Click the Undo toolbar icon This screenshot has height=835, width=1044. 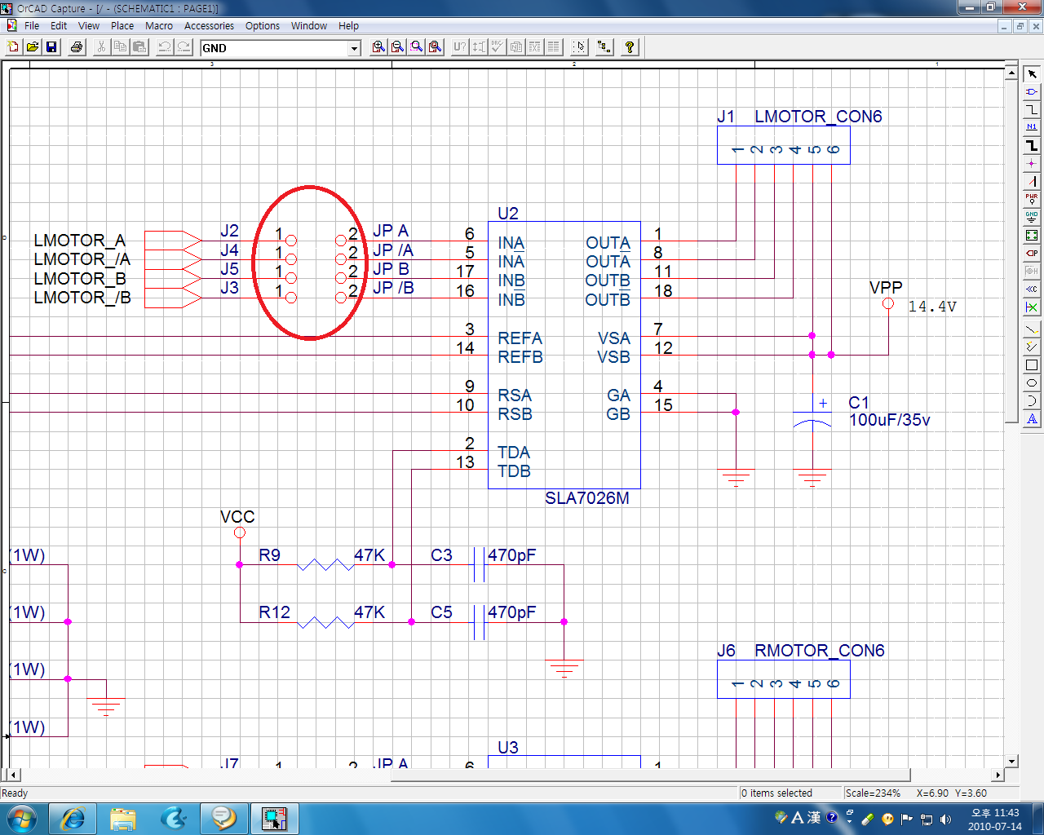click(164, 47)
